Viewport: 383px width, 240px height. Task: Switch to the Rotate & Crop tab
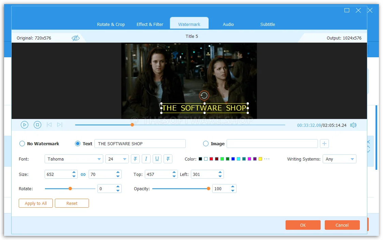(111, 25)
